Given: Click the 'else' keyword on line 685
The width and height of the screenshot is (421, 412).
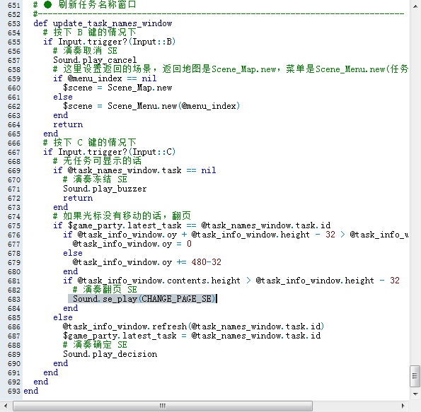Looking at the screenshot, I should [x=63, y=317].
